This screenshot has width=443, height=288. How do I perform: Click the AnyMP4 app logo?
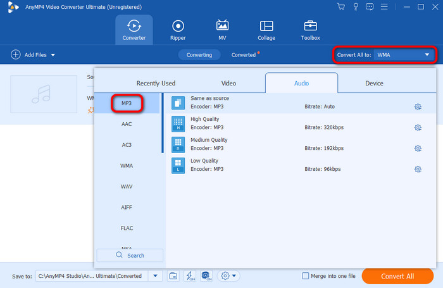tap(13, 7)
